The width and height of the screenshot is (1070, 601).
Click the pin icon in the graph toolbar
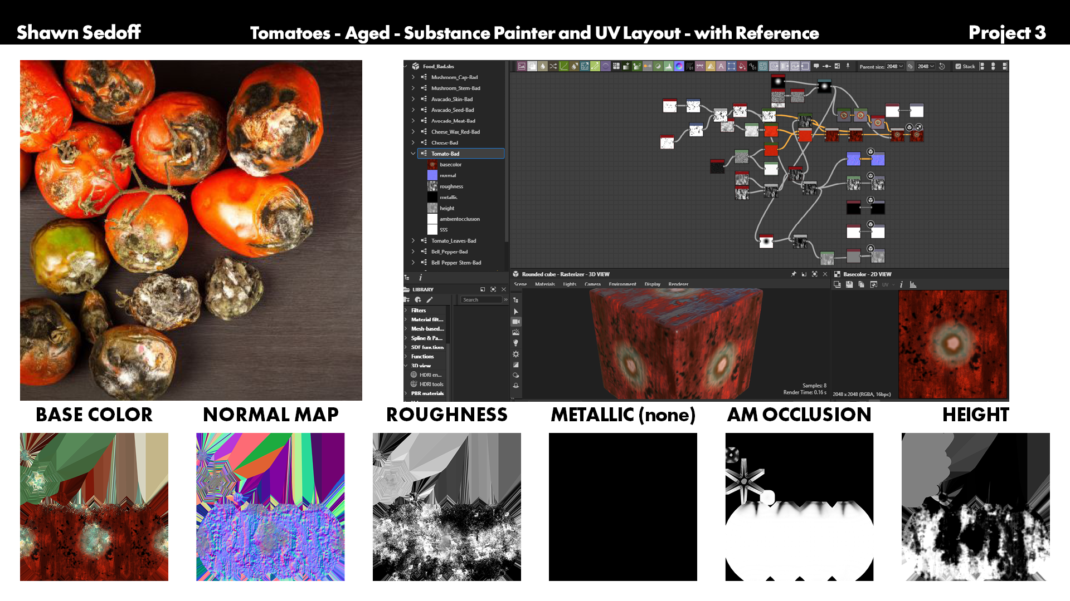coord(848,66)
